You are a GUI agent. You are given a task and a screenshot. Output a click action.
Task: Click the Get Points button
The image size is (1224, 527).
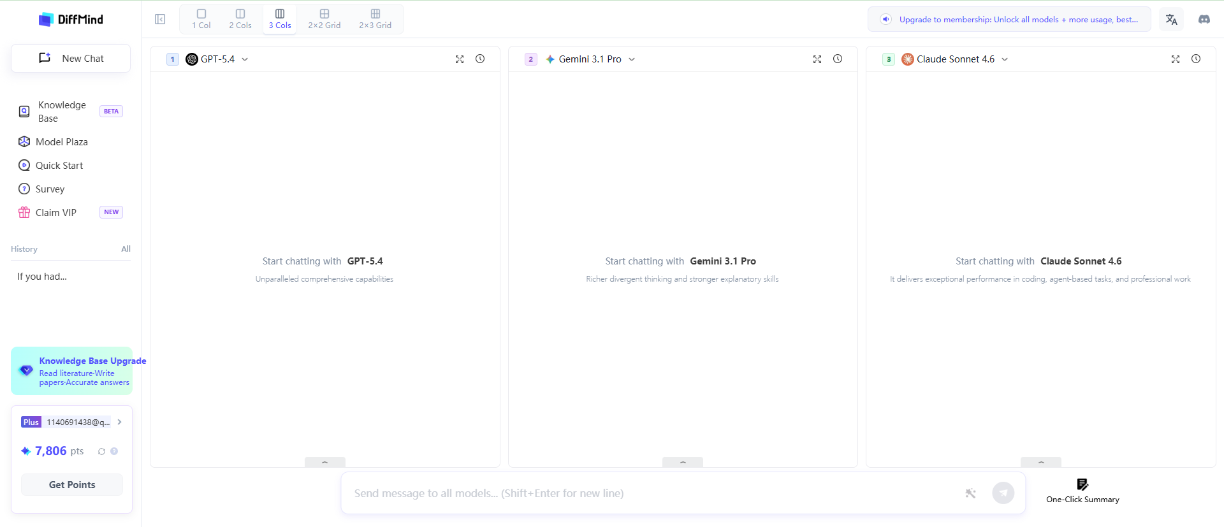click(x=72, y=484)
